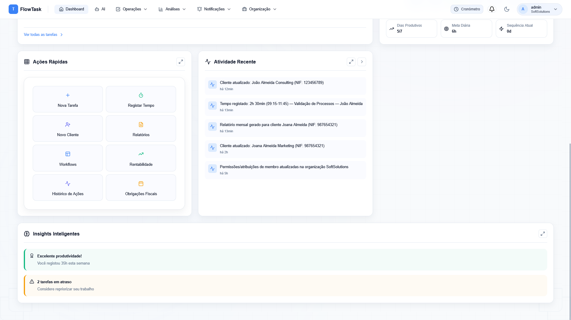Viewport: 571px width, 320px height.
Task: Open Obrigações Fiscais calendar tile
Action: [x=141, y=188]
